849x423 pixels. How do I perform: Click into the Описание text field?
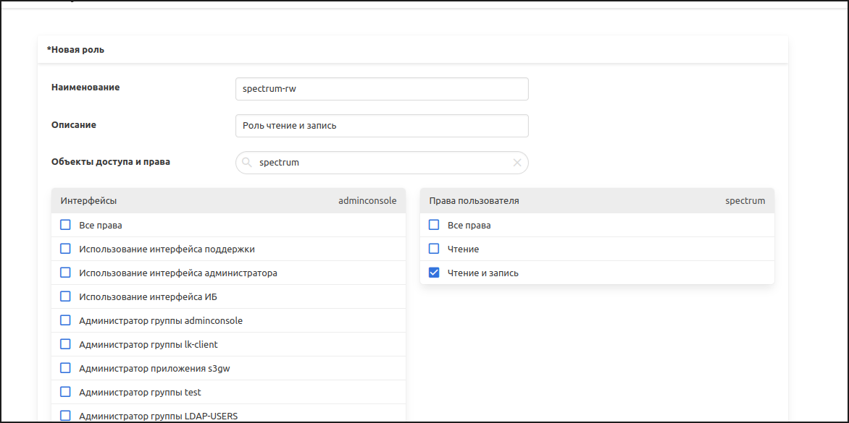tap(382, 126)
